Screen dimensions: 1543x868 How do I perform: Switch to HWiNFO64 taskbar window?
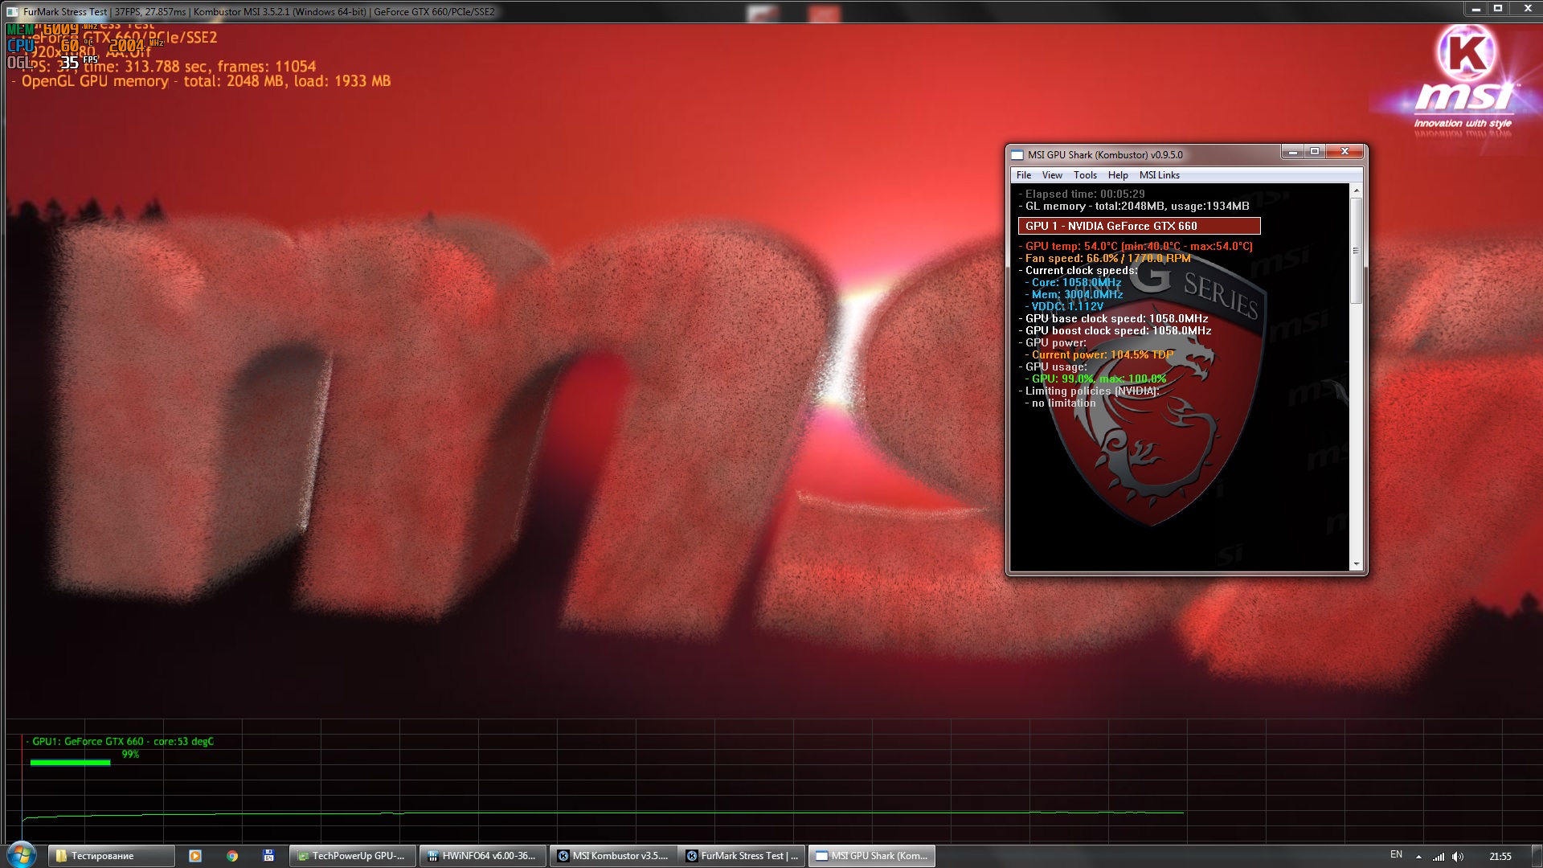482,856
